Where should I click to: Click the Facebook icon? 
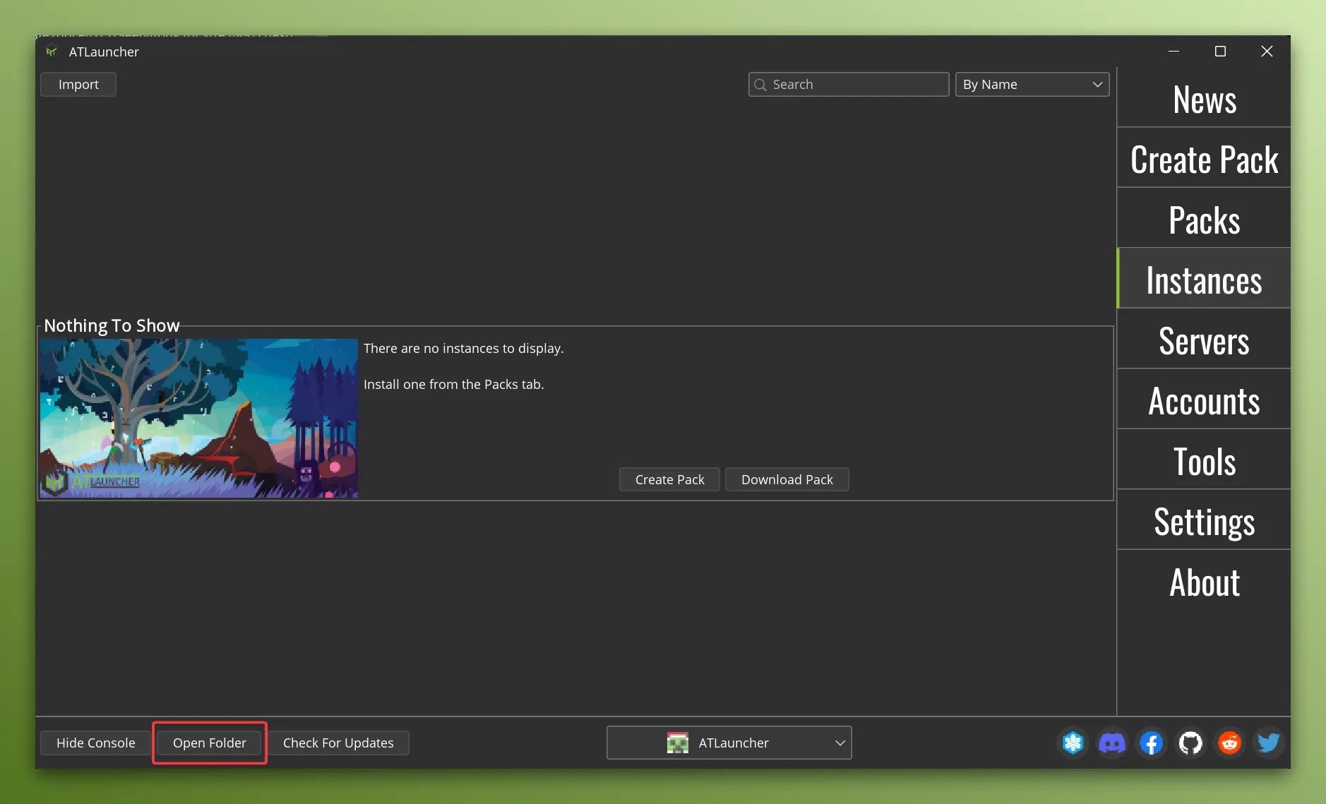point(1150,743)
